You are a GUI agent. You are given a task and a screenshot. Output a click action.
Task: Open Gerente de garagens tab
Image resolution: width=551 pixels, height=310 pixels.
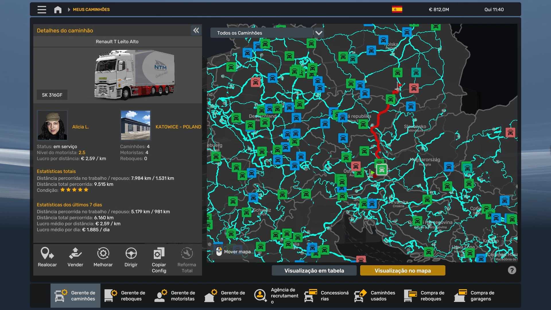tap(225, 296)
